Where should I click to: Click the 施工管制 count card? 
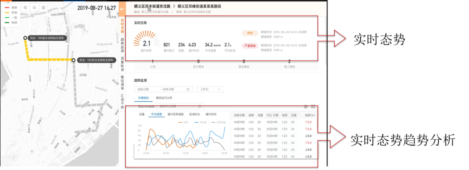pos(289,64)
